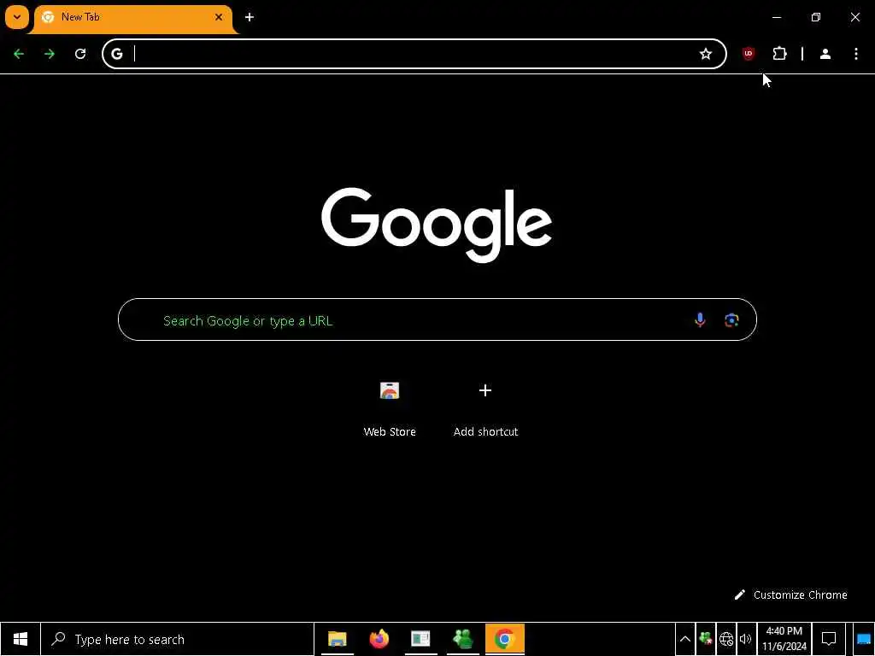Show hidden system tray icons
Screen dimensions: 875x656
coord(685,639)
